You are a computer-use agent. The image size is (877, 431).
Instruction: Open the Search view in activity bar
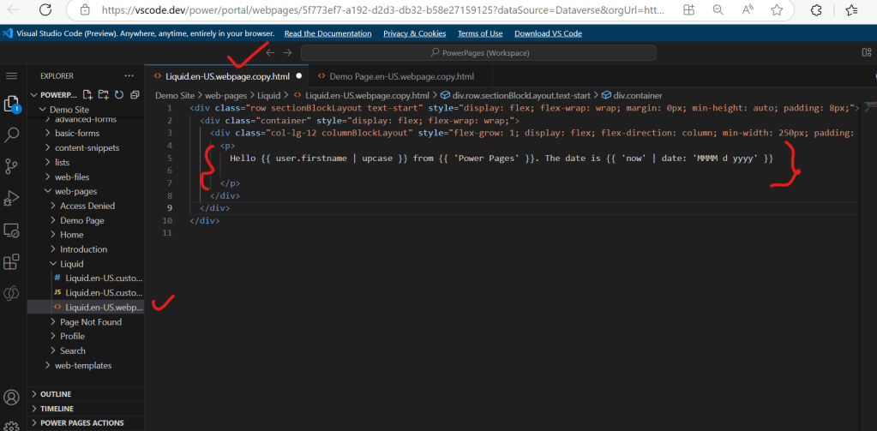click(x=12, y=135)
